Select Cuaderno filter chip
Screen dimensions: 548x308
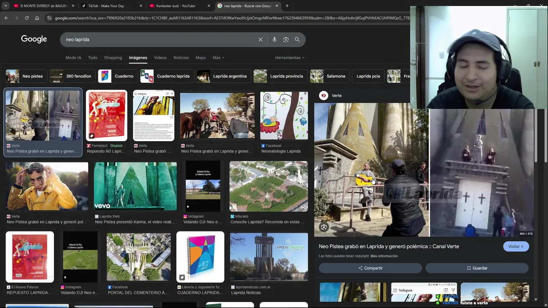tap(117, 76)
